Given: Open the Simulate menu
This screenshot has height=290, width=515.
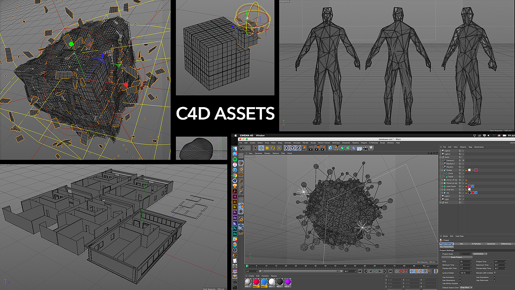Looking at the screenshot, I should (297, 143).
